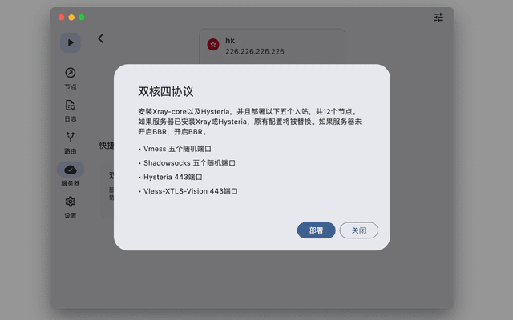Click the 双核四协议 dialog title

(x=166, y=91)
